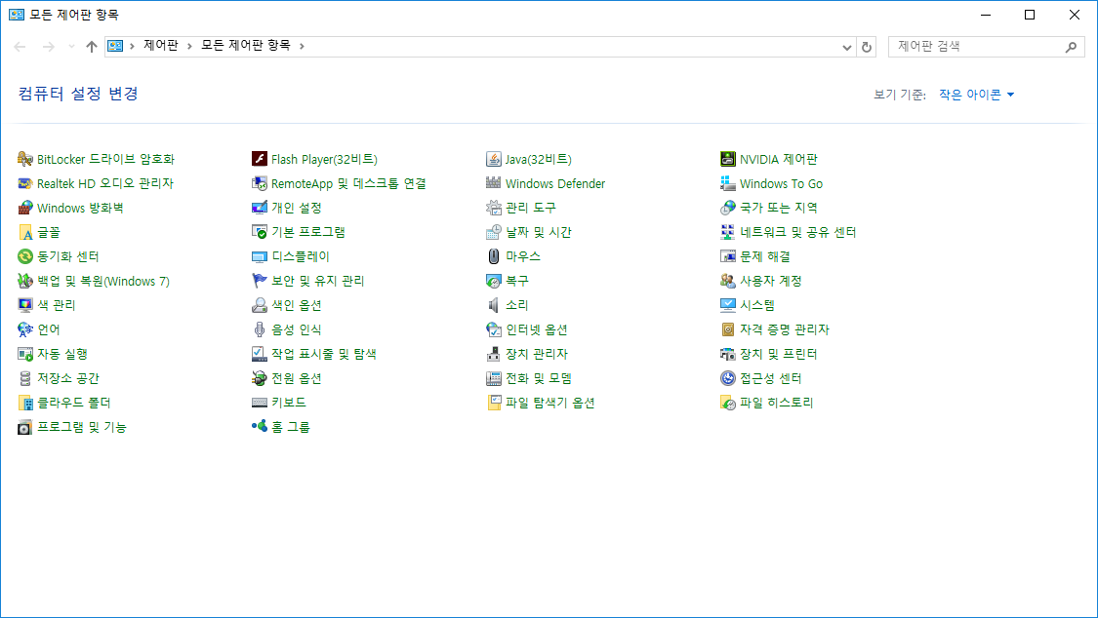
Task: Click the 색 관리 icon
Action: 25,305
